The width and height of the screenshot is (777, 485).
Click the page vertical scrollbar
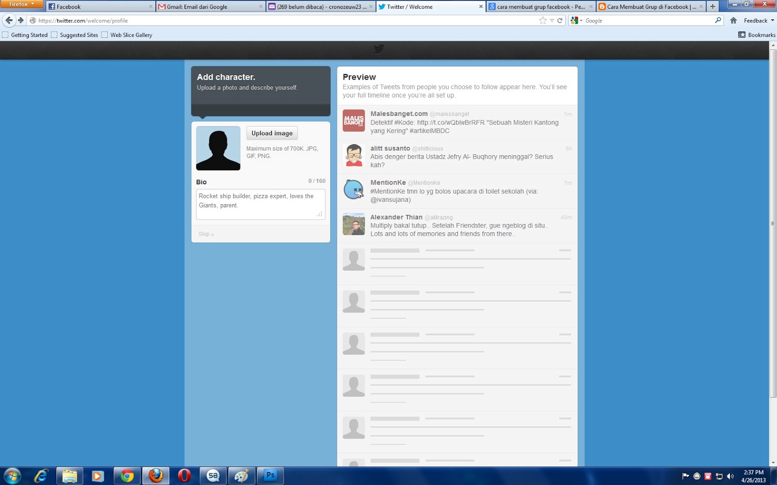(773, 223)
